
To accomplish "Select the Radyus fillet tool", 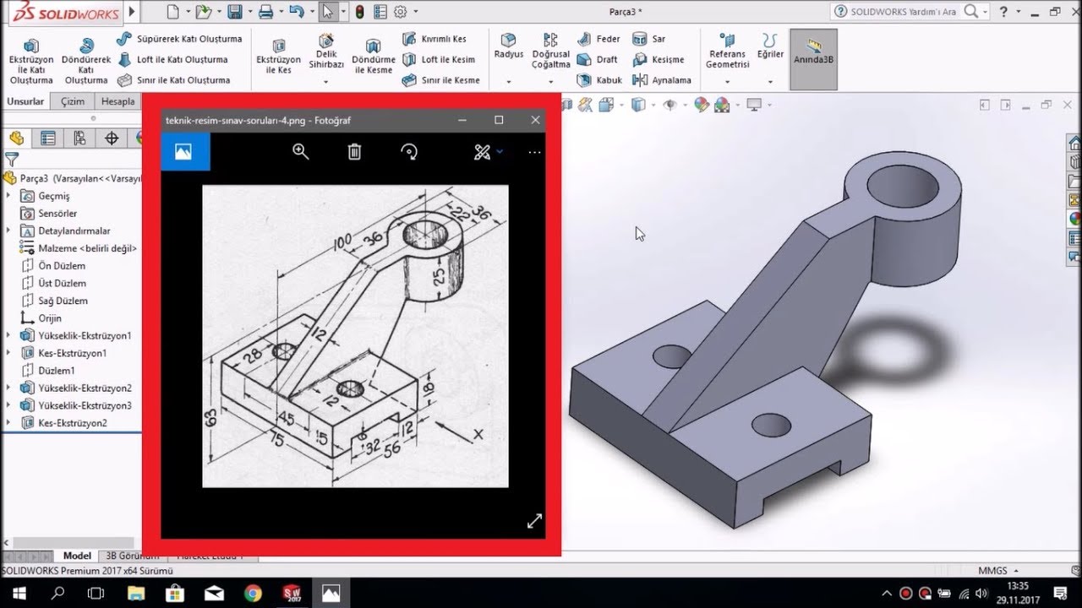I will pos(509,46).
